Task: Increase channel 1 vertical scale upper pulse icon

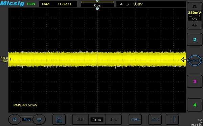Action: pos(195,7)
